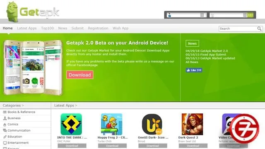Click Comics category icon

tap(5, 125)
